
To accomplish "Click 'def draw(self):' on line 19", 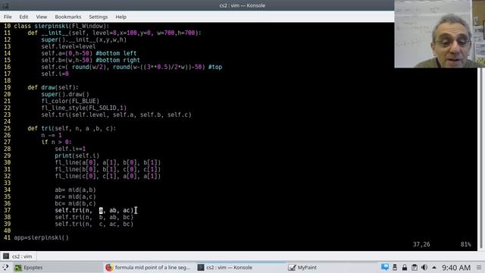I will pyautogui.click(x=53, y=87).
